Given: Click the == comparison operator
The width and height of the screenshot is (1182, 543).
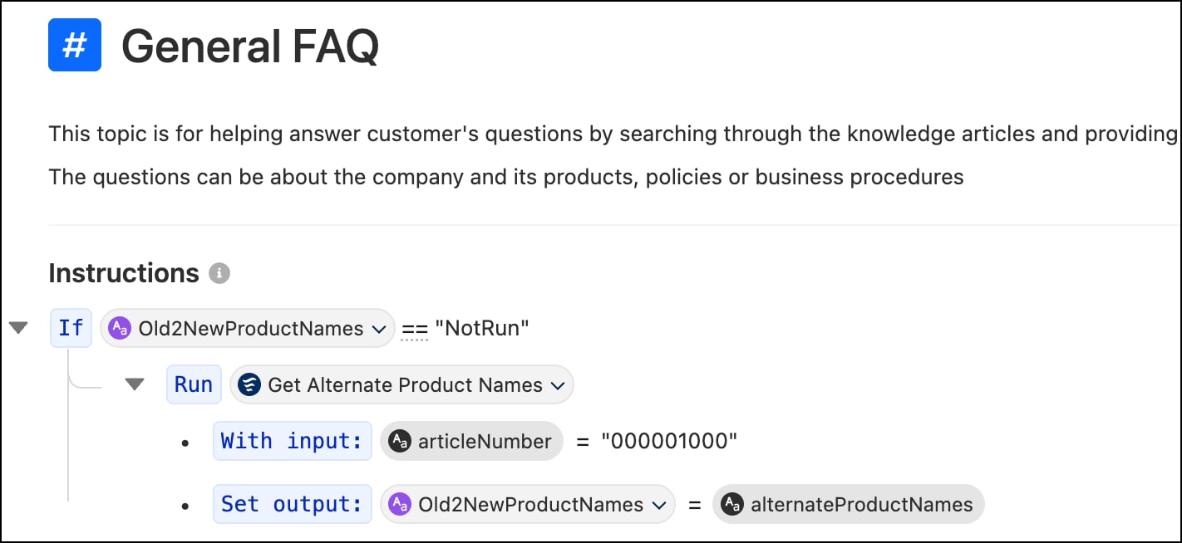Looking at the screenshot, I should pyautogui.click(x=415, y=329).
